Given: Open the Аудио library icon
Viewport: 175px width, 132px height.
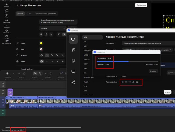Looking at the screenshot, I should point(7,10).
